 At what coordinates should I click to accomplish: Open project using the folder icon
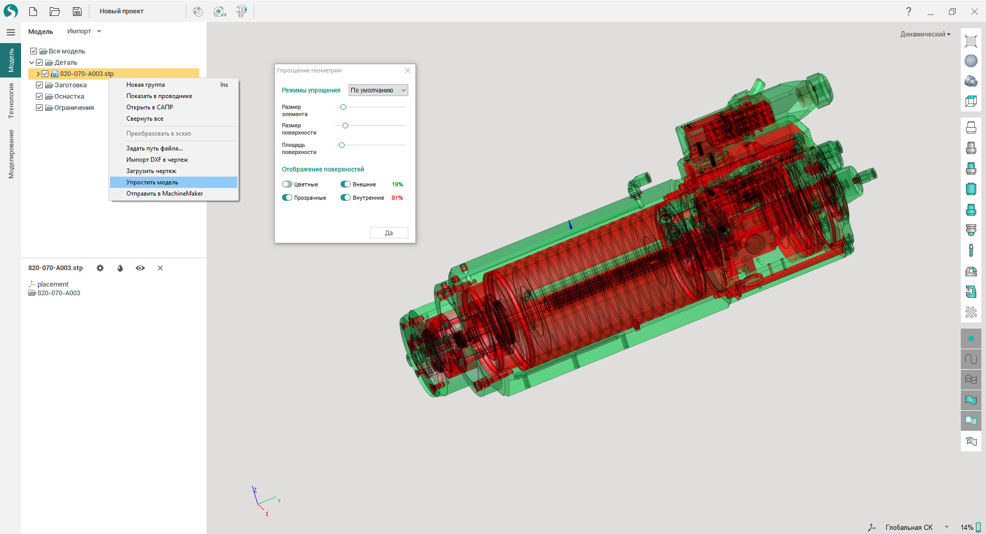click(x=55, y=11)
